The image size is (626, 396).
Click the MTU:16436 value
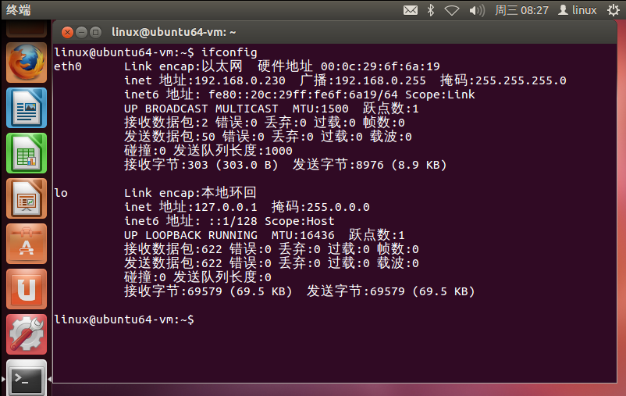point(303,235)
